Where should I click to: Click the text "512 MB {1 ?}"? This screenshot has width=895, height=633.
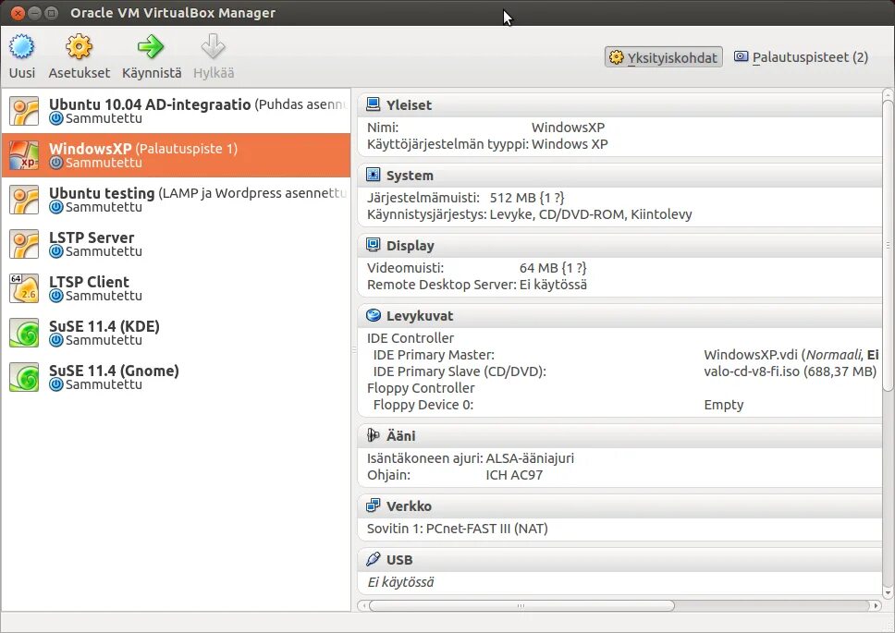(527, 198)
